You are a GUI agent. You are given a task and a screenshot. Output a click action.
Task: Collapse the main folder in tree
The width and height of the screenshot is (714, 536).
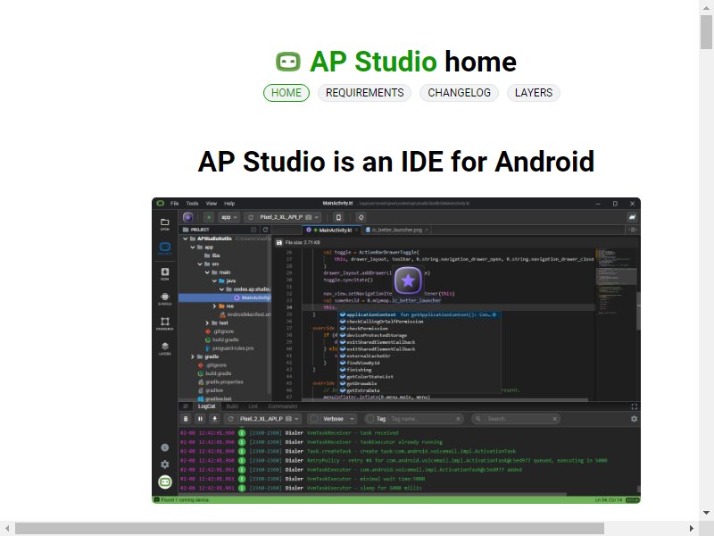point(207,272)
